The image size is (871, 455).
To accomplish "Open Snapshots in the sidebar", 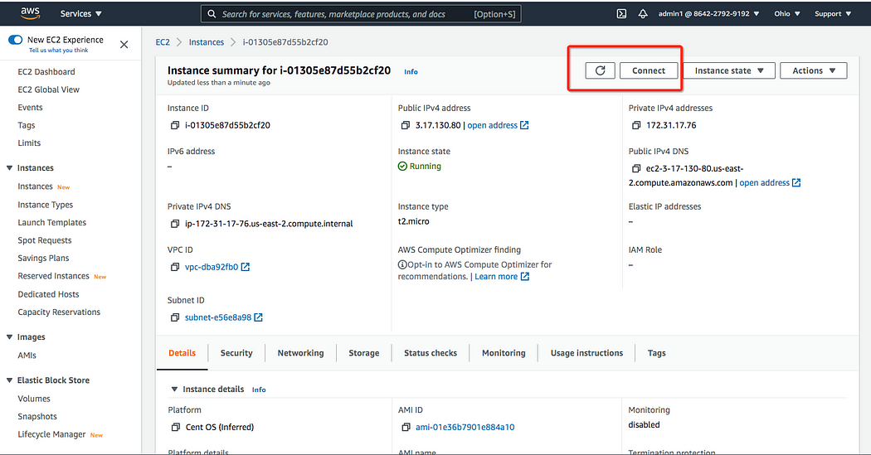I will (x=37, y=416).
